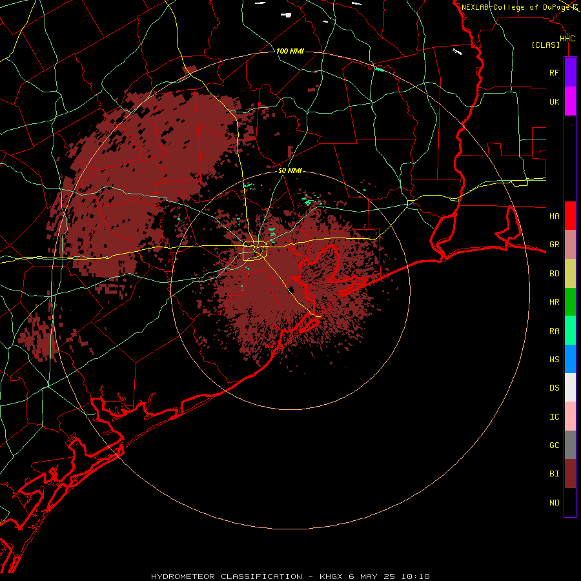
Task: Click the RA legend label
Action: coord(554,331)
